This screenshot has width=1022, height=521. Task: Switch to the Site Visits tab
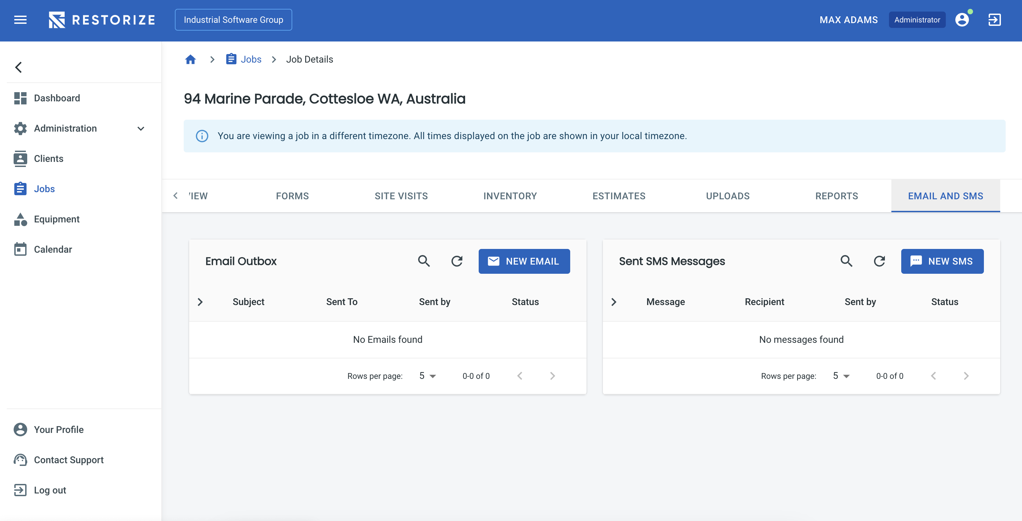pos(401,196)
